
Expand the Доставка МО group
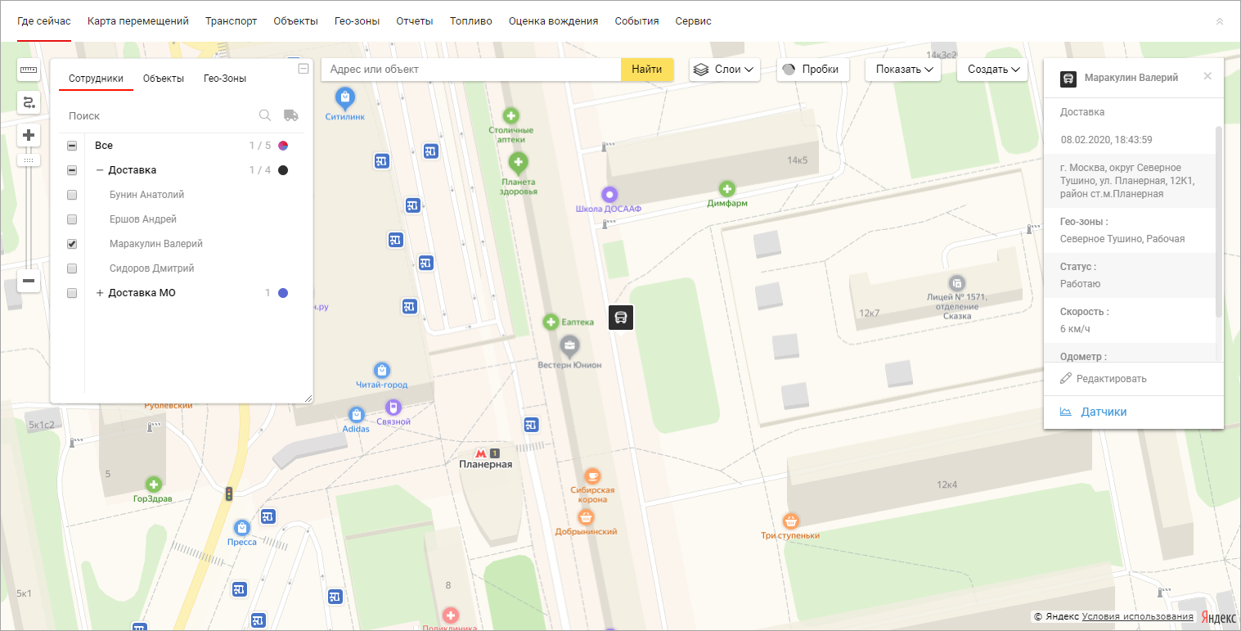coord(100,293)
